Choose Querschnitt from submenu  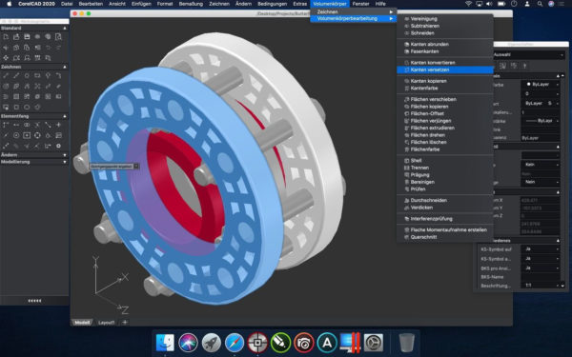point(444,237)
